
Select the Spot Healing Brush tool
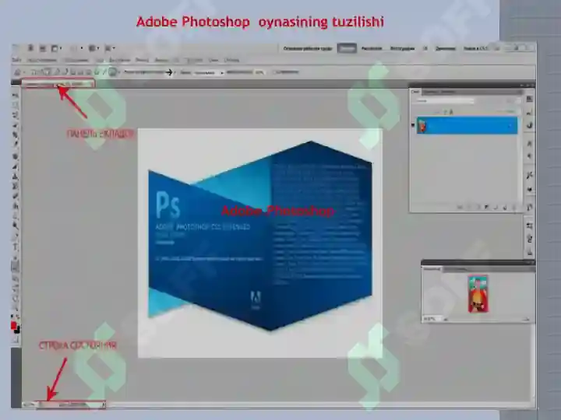click(16, 156)
